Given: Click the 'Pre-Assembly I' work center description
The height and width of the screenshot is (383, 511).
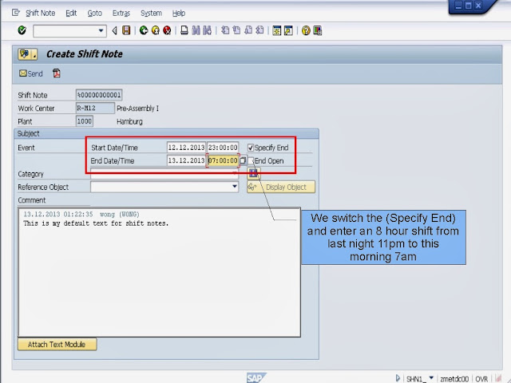Looking at the screenshot, I should 137,109.
